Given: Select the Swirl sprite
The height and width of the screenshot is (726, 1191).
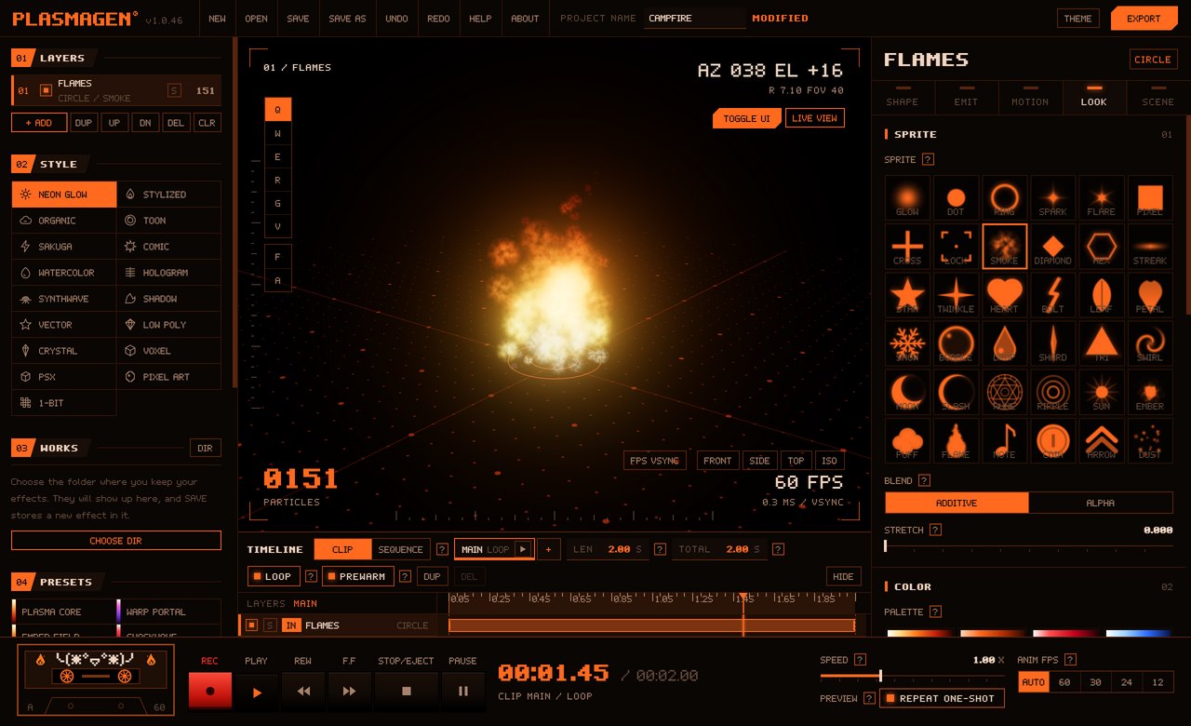Looking at the screenshot, I should point(1150,343).
